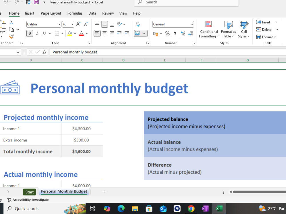Click Accounting Number Format icon
This screenshot has height=214, width=286.
(156, 33)
